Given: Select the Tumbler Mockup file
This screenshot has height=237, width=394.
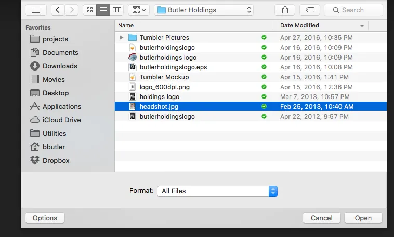Looking at the screenshot, I should click(x=251, y=77).
